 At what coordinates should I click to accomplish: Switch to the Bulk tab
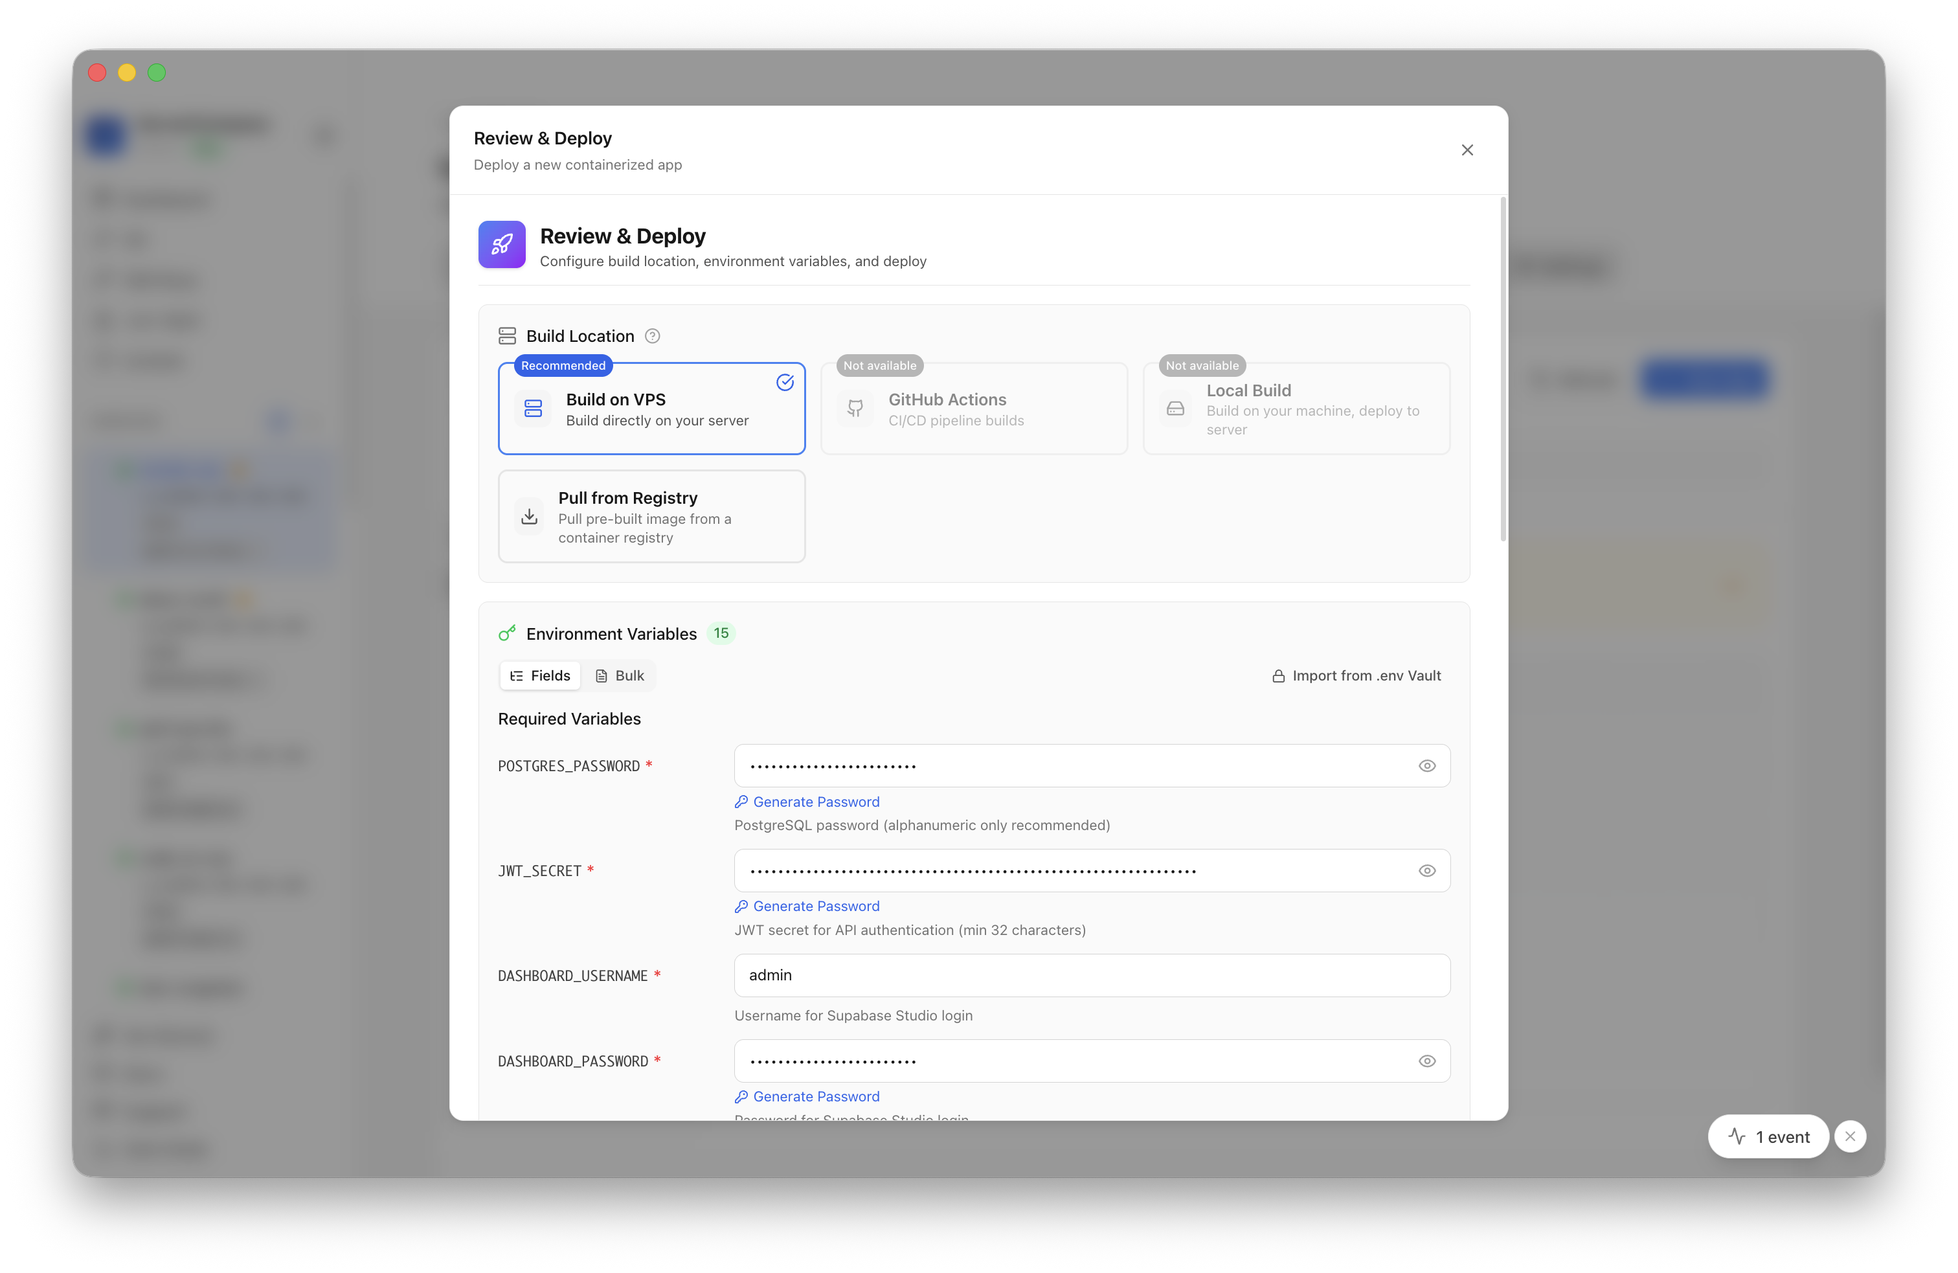click(x=620, y=675)
